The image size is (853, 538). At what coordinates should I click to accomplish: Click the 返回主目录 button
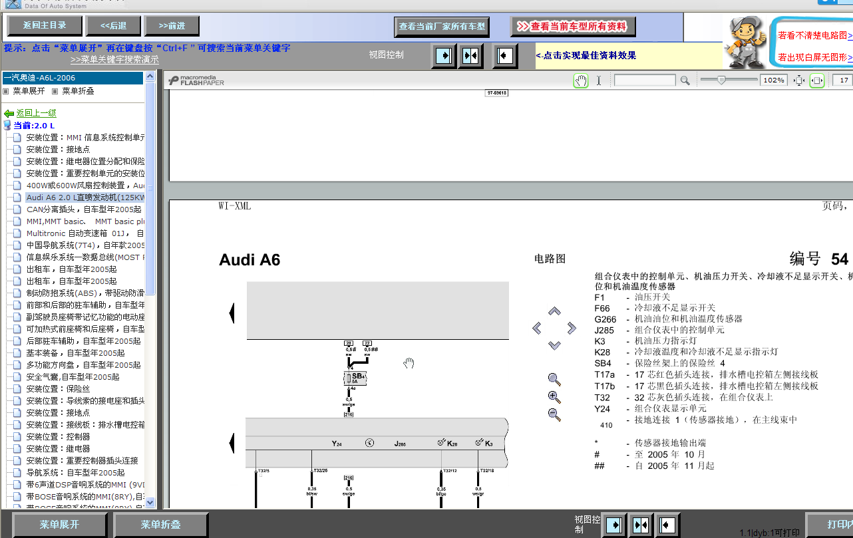tap(45, 26)
